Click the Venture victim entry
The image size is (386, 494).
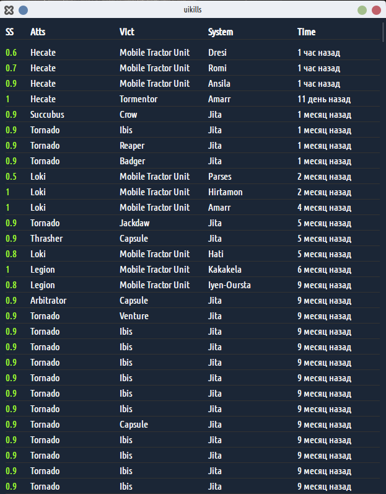click(x=134, y=315)
